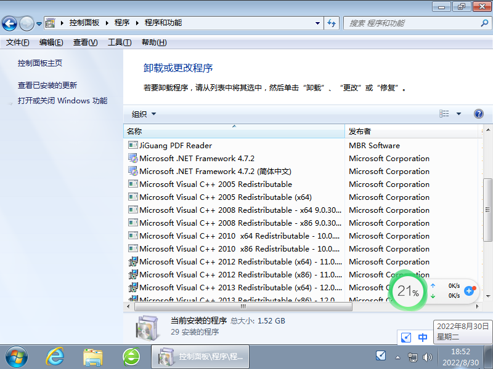The image size is (493, 369).
Task: Select Visual C++ 2008 x64 9.0.30 icon
Action: pyautogui.click(x=133, y=210)
